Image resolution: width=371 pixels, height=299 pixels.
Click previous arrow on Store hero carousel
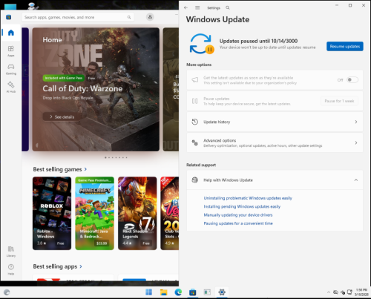[x=37, y=145]
